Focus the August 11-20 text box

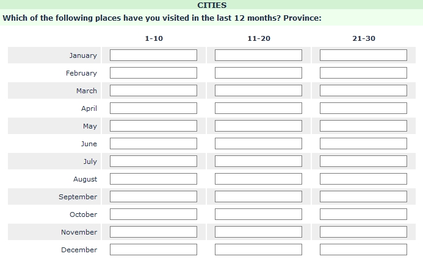click(x=258, y=179)
